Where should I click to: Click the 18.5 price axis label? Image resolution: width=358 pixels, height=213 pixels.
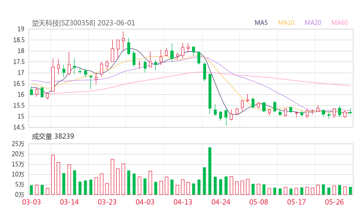pos(19,40)
